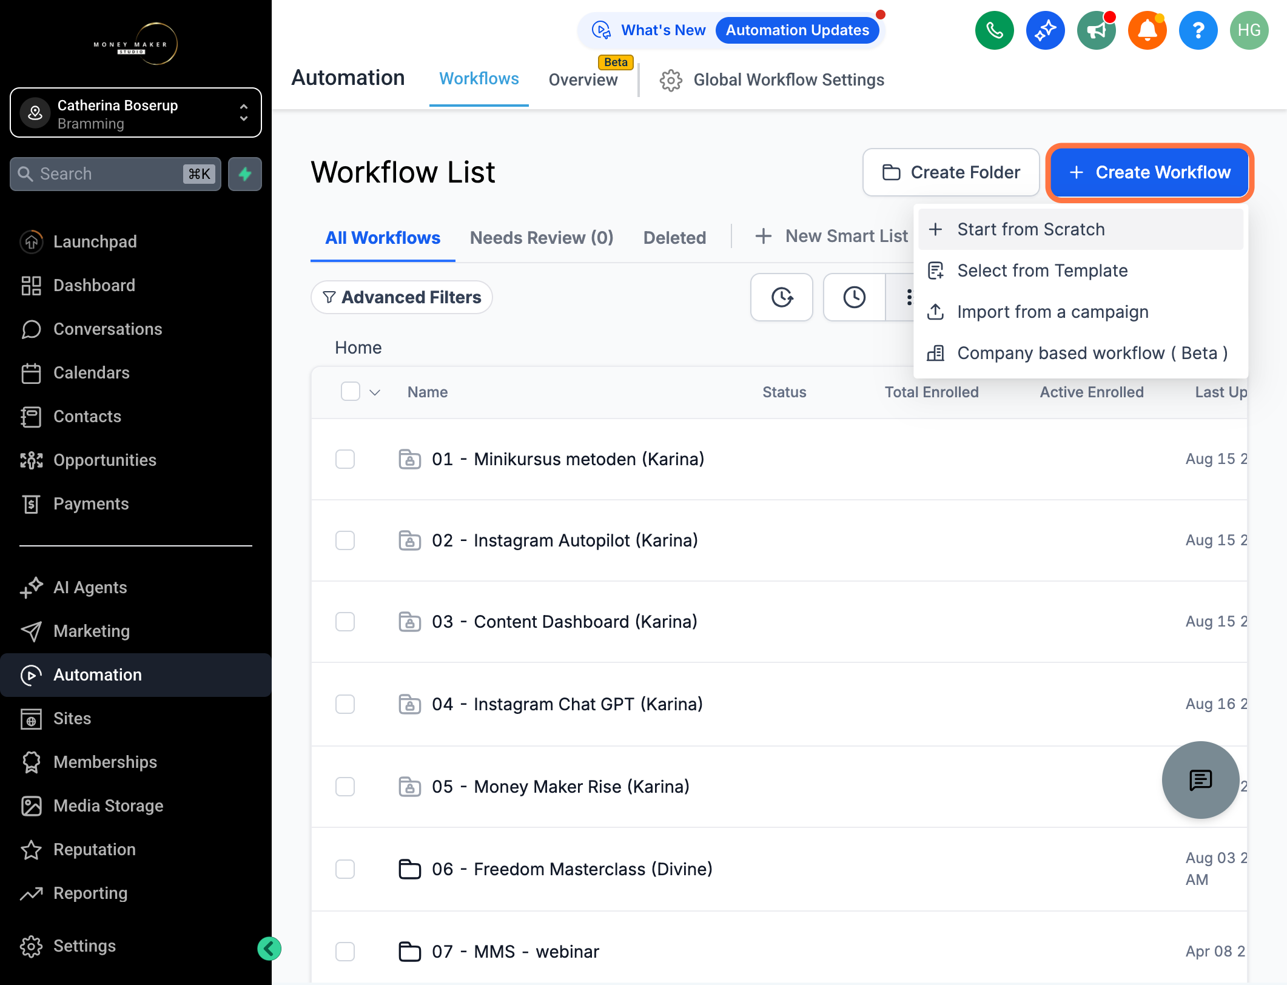This screenshot has width=1287, height=985.
Task: Check the 05 - Money Maker Rise row checkbox
Action: pyautogui.click(x=345, y=787)
